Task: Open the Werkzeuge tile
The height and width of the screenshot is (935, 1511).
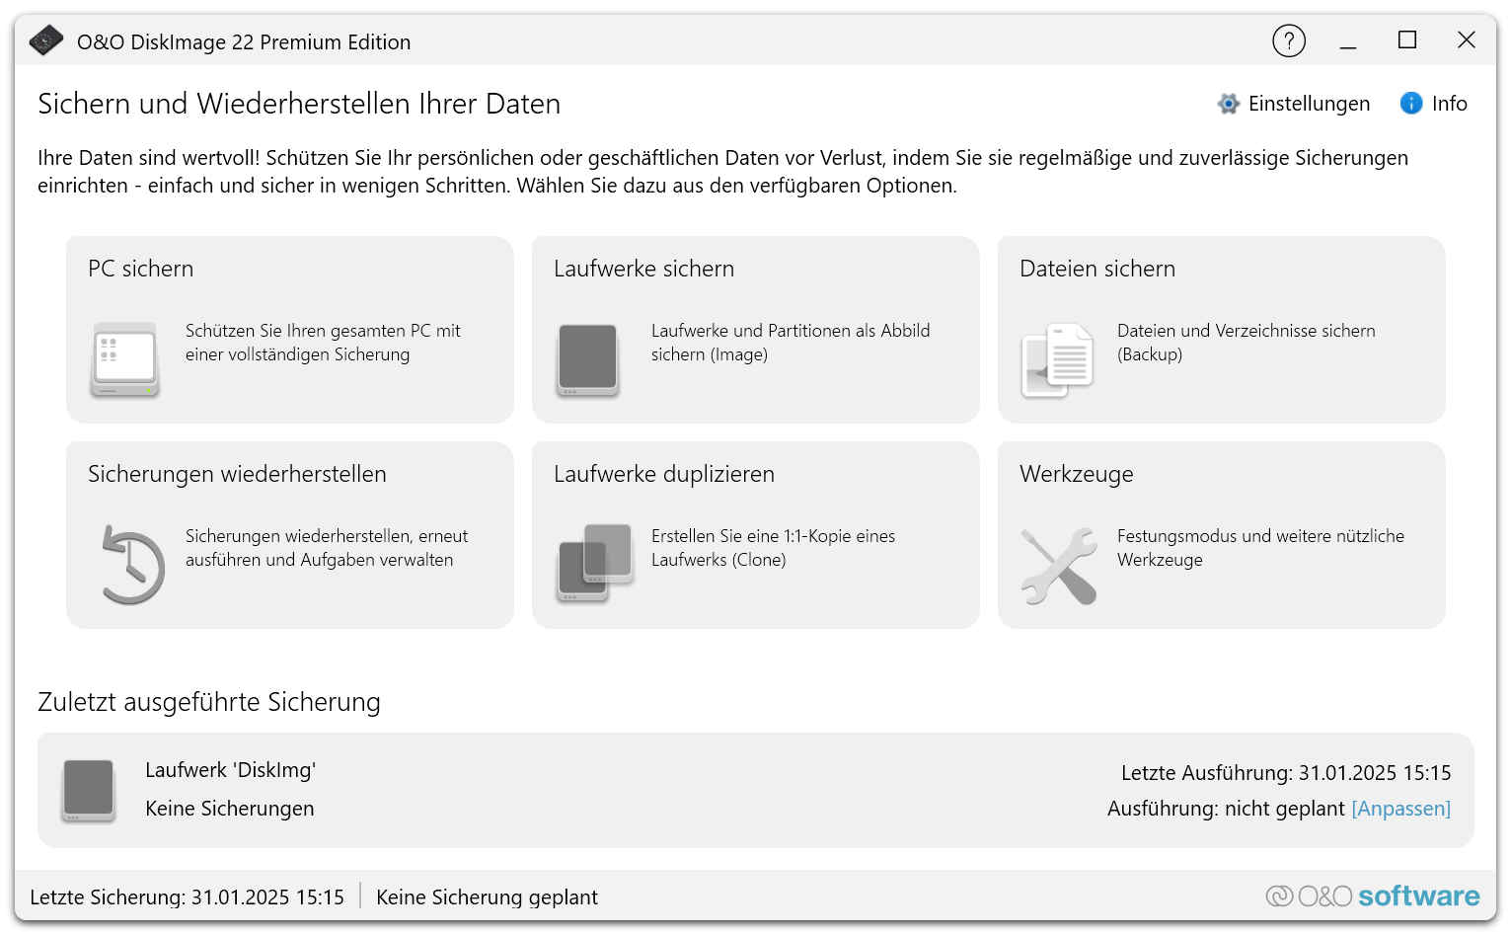Action: click(1221, 534)
